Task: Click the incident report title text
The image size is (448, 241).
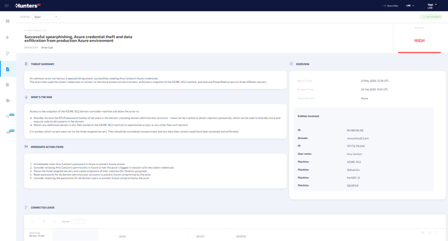Action: (x=78, y=38)
